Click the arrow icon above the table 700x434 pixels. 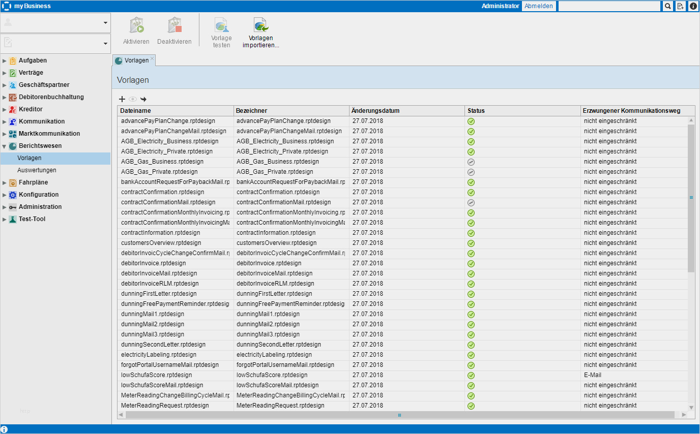[143, 99]
